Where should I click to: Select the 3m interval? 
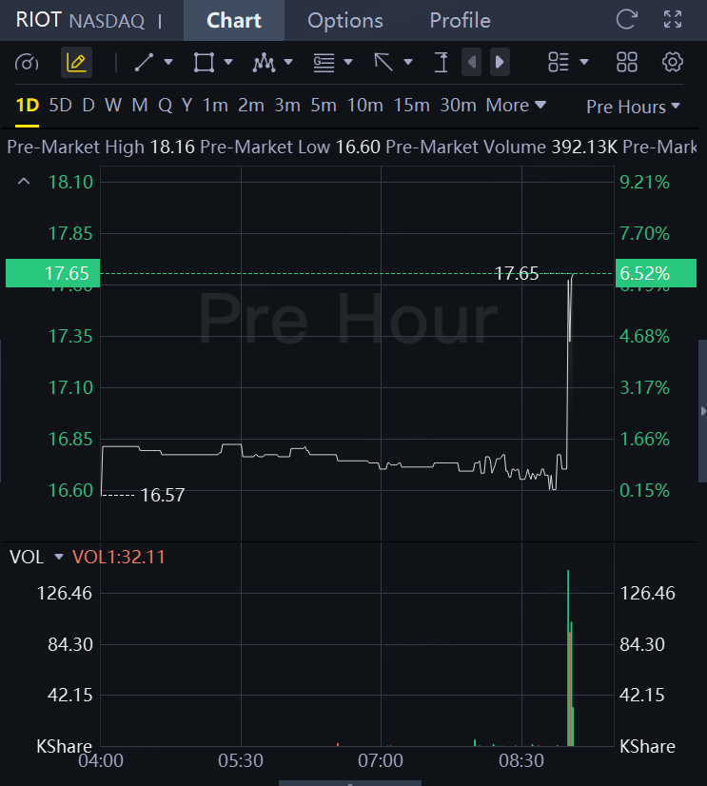point(287,106)
